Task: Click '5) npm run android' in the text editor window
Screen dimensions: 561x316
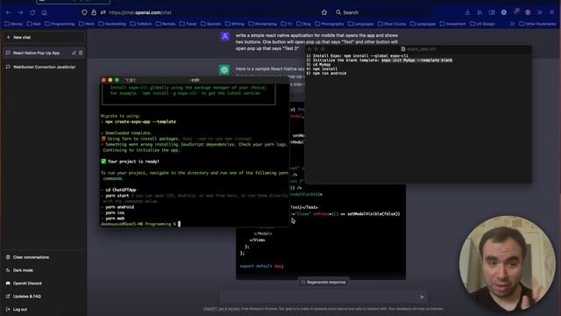Action: point(326,74)
